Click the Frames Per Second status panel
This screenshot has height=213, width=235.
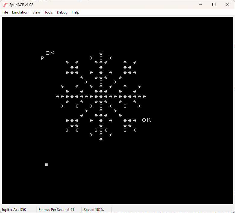point(56,209)
